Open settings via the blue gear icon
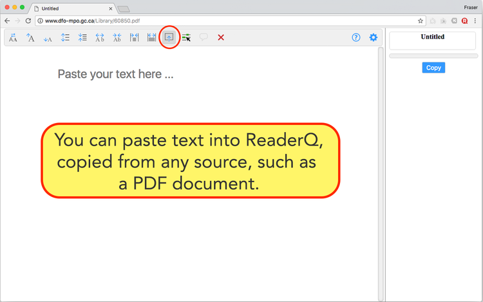 click(374, 37)
